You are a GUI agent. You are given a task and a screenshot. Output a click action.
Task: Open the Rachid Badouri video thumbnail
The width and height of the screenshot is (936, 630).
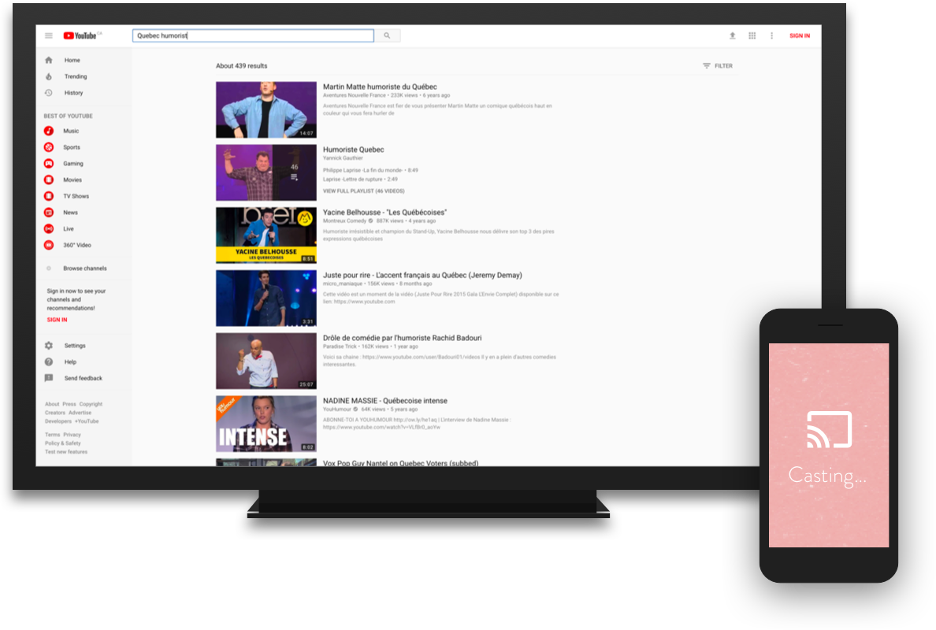pyautogui.click(x=266, y=361)
